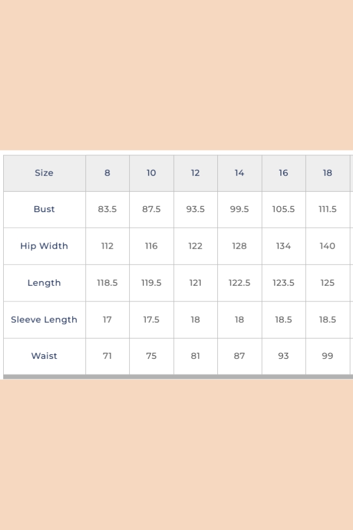The height and width of the screenshot is (530, 353).
Task: Click sleeve length value 17.5 cell
Action: tap(151, 320)
